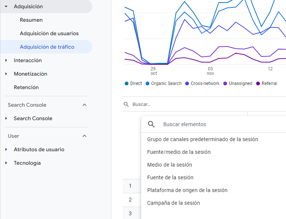Screen dimensions: 286x219
Task: Click the magnifier icon beside Buscar elementos
Action: point(151,124)
